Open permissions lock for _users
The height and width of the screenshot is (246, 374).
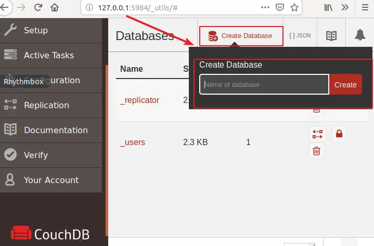click(339, 134)
